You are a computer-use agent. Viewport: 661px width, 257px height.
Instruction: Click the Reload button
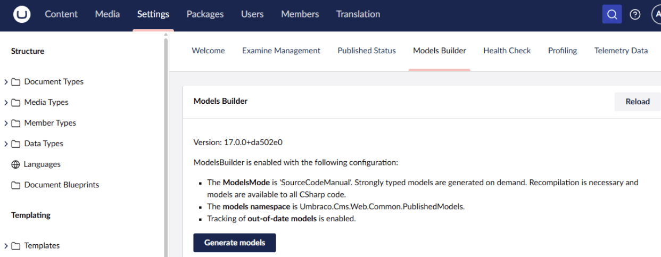[x=638, y=102]
